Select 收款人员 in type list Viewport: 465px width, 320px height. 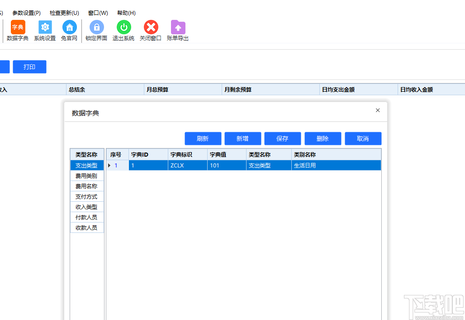coord(87,227)
